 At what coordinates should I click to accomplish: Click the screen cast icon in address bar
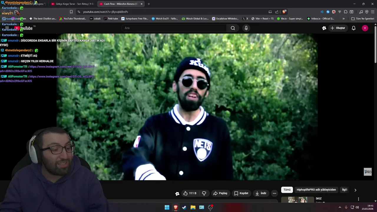(x=270, y=12)
